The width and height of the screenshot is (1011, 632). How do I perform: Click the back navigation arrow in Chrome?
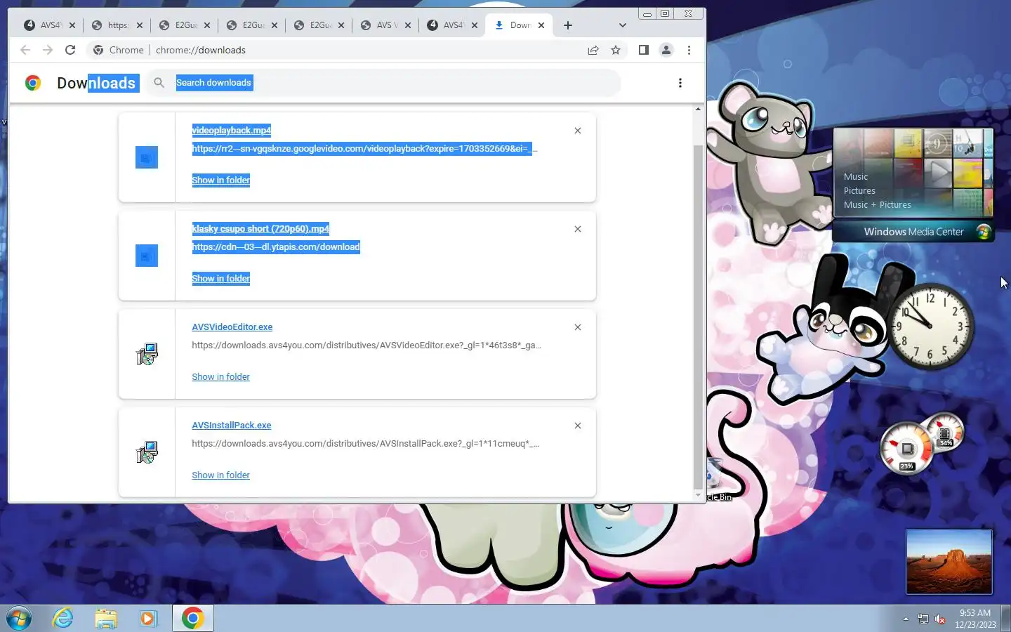click(x=25, y=50)
